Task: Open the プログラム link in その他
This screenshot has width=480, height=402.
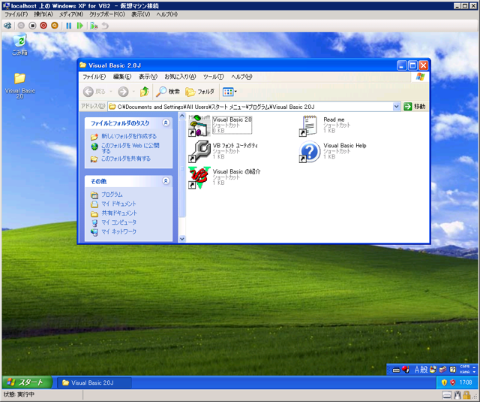Action: point(112,195)
